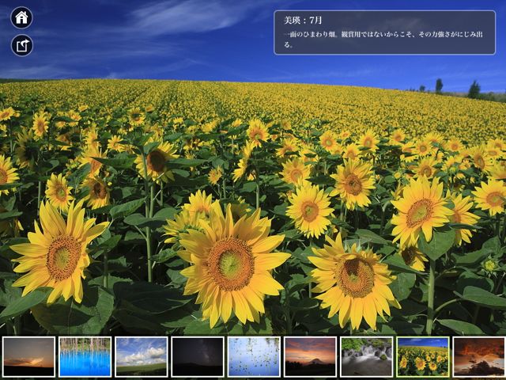This screenshot has height=380, width=506.
Task: Select the mountain silhouette at dusk thumbnail
Action: click(x=310, y=357)
